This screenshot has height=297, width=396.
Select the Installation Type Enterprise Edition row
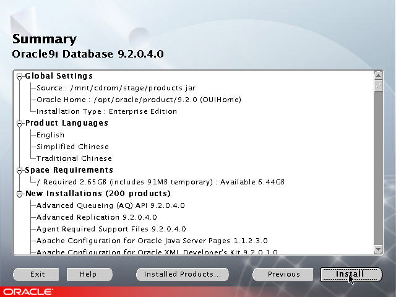pos(106,111)
